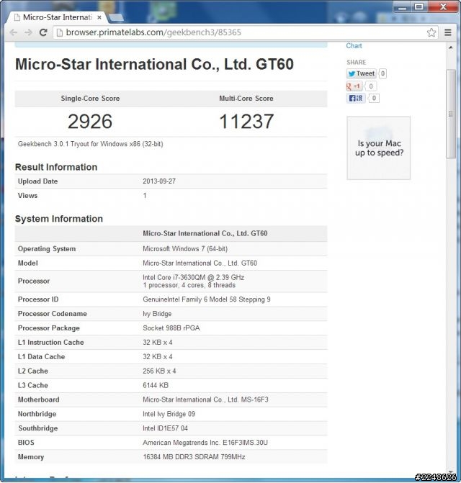Click the Single-Core Score header
Viewport: 461px width, 483px height.
pyautogui.click(x=90, y=99)
